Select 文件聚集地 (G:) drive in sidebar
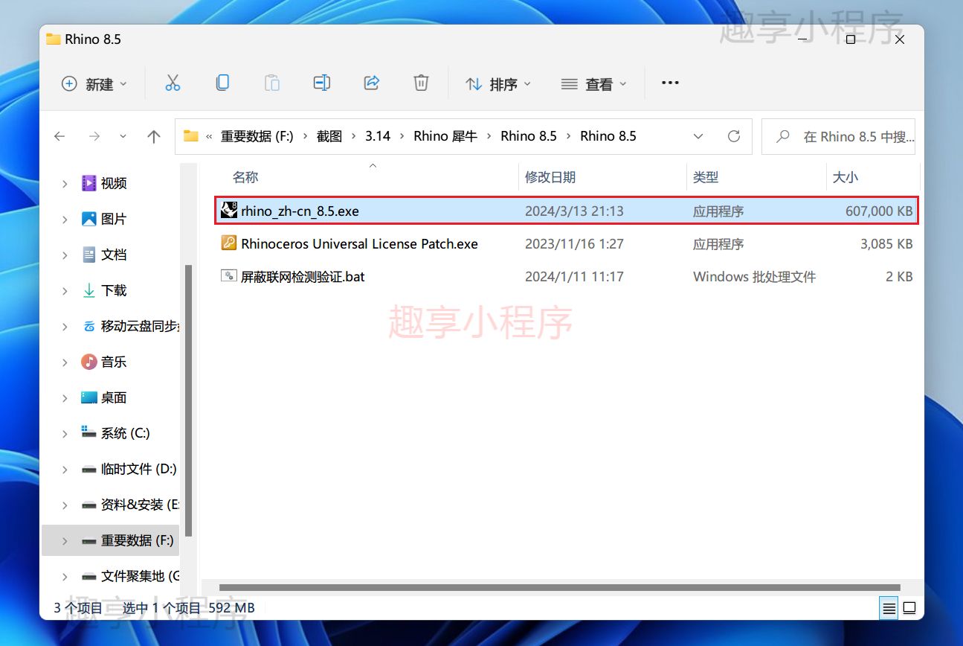963x646 pixels. pyautogui.click(x=140, y=576)
